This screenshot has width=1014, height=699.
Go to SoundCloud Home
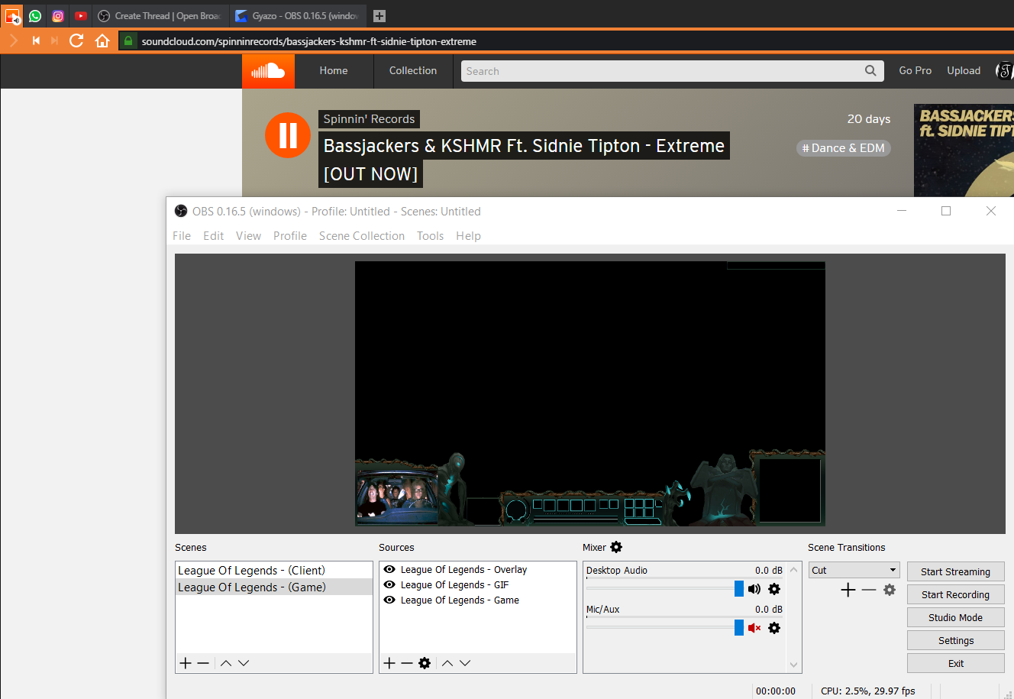(334, 70)
